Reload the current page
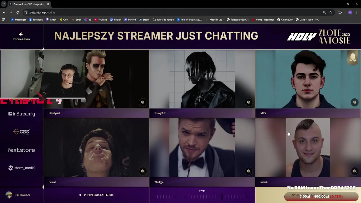361x203 pixels. [x=17, y=12]
